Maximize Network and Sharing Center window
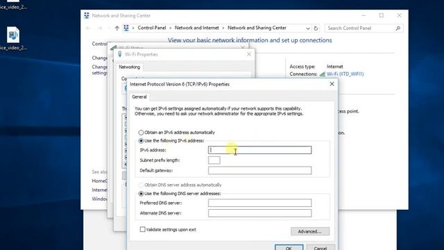 click(x=382, y=15)
